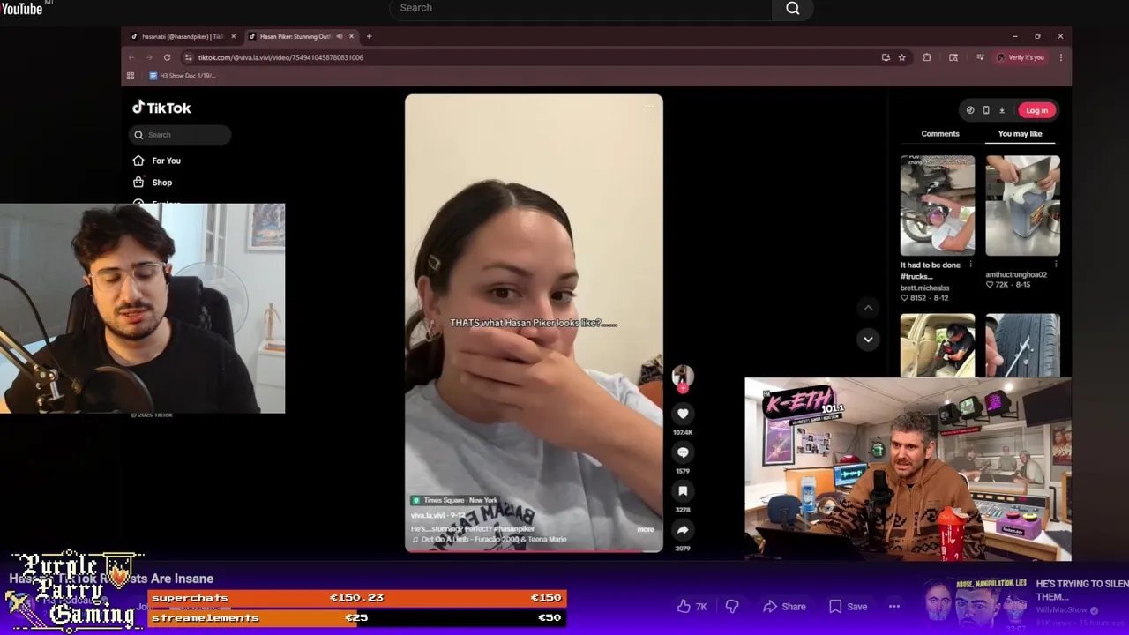Follow creator via avatar plus icon
The image size is (1129, 635).
[x=683, y=387]
